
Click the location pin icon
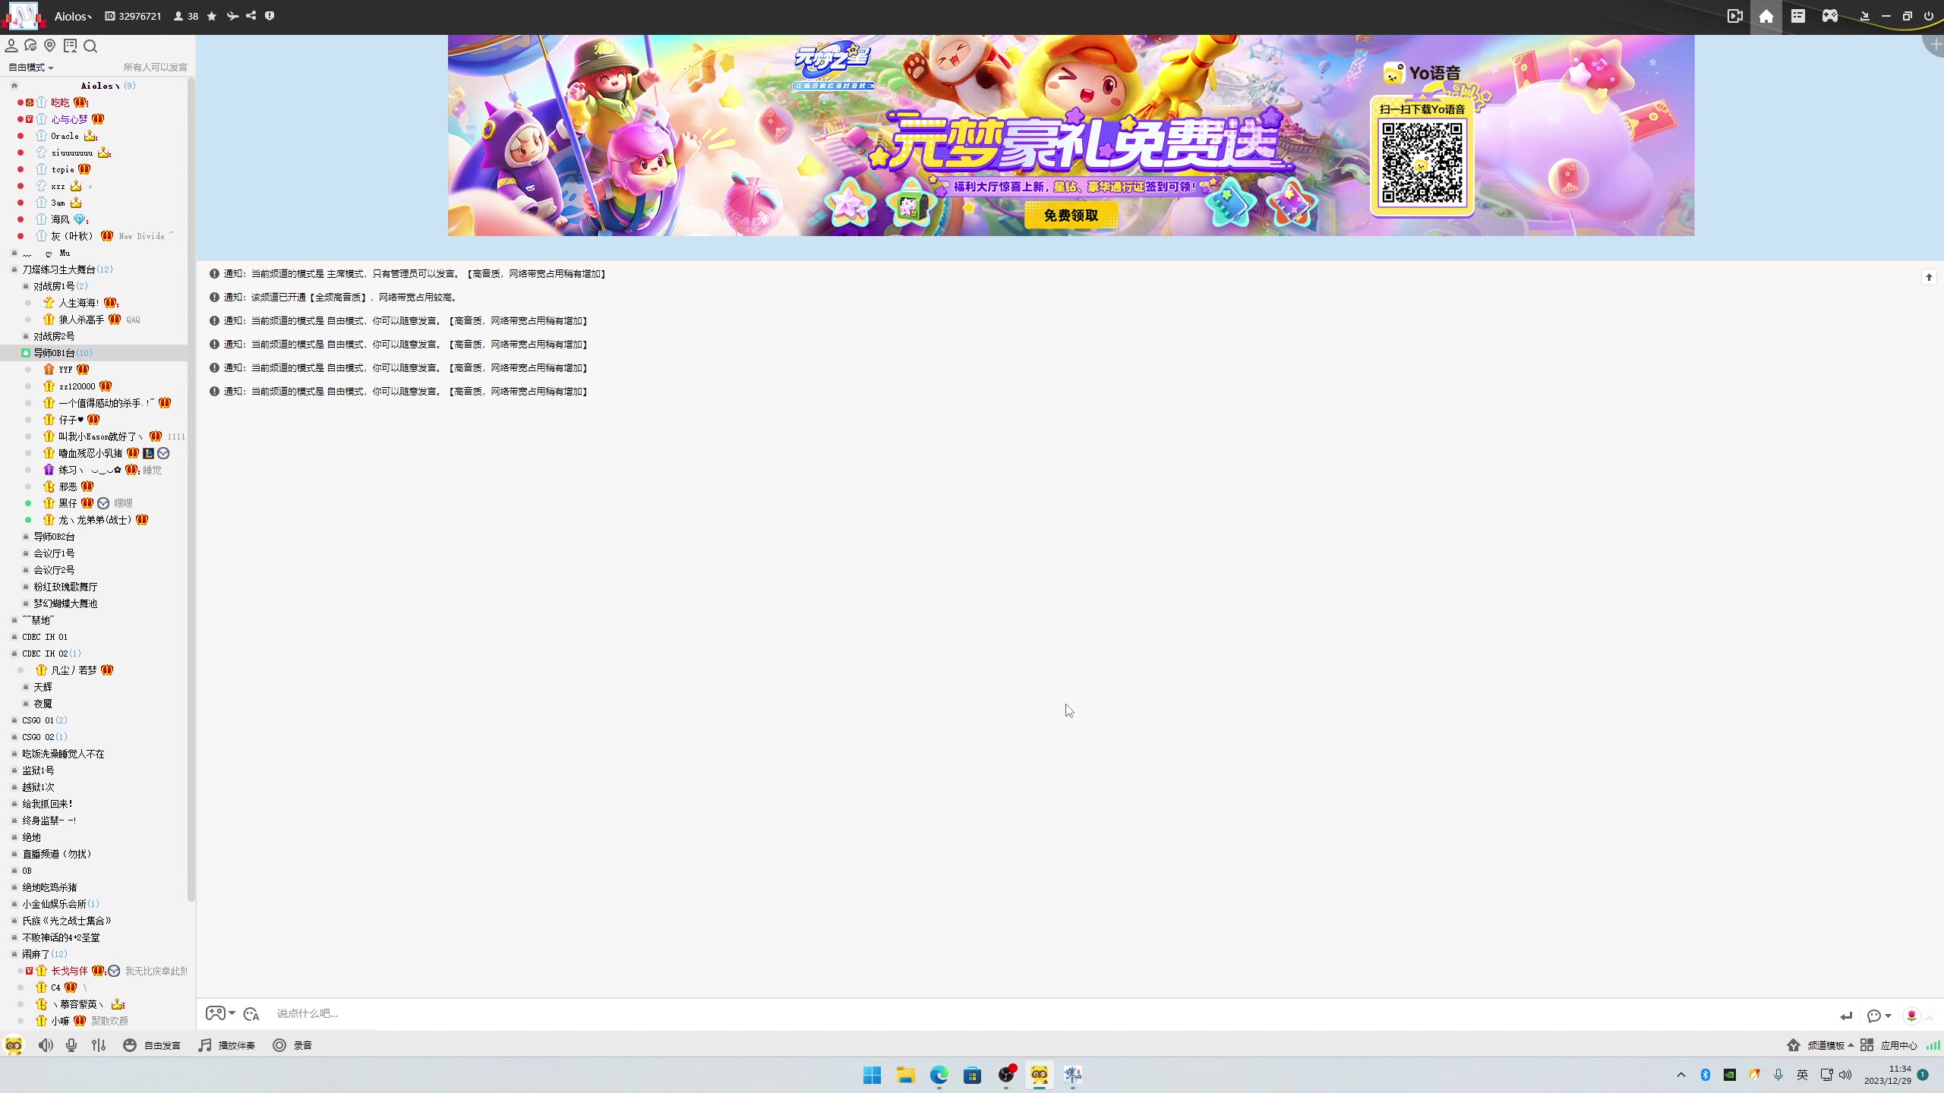coord(50,46)
